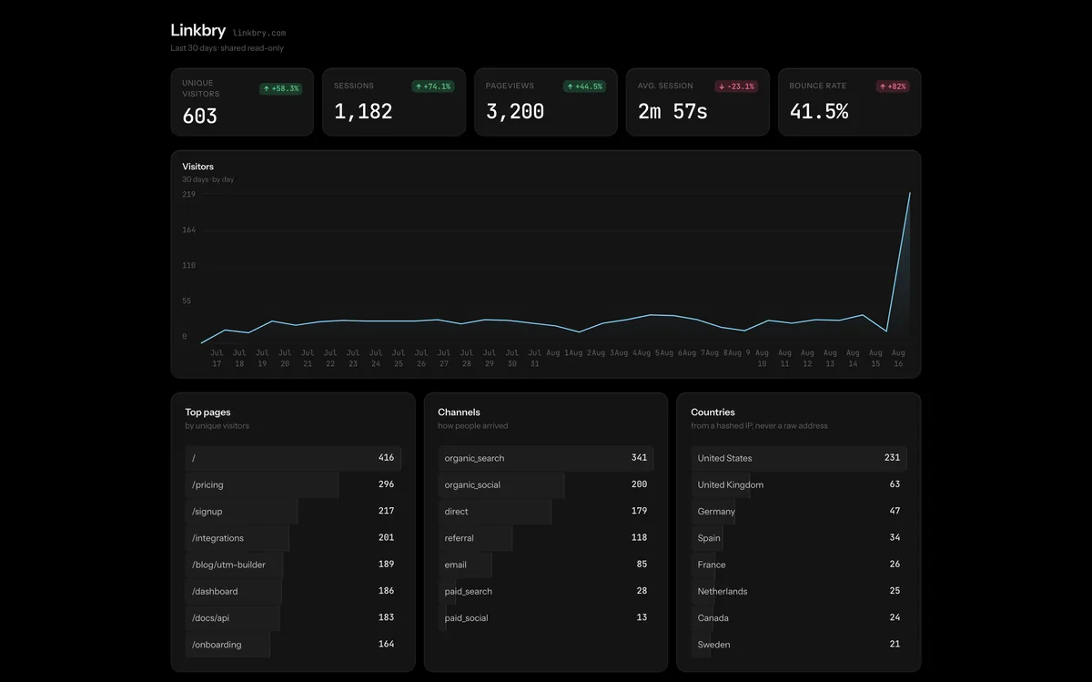Click the -23.1% avg. session change badge

(736, 87)
